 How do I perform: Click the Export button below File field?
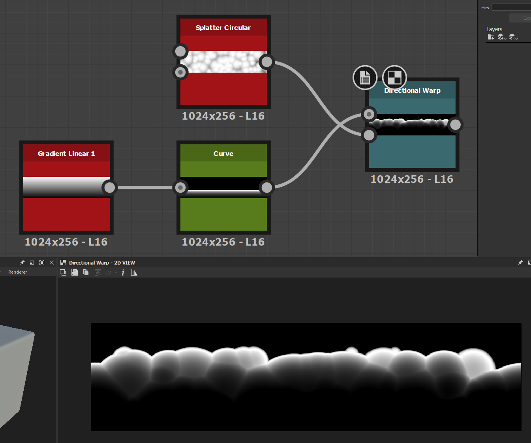[522, 18]
